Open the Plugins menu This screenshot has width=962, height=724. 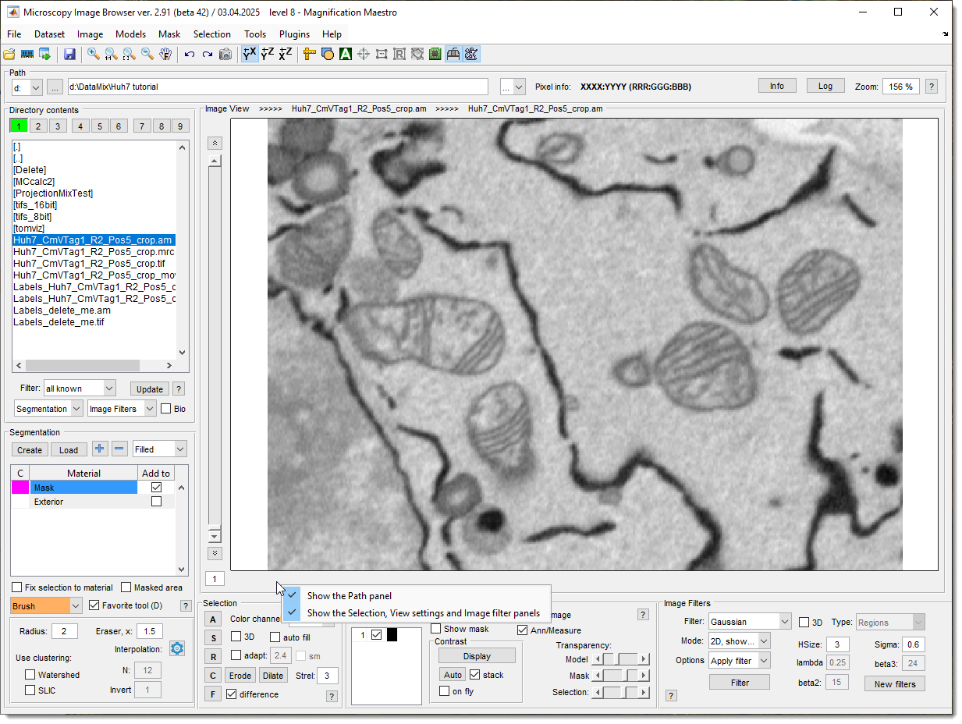point(294,34)
